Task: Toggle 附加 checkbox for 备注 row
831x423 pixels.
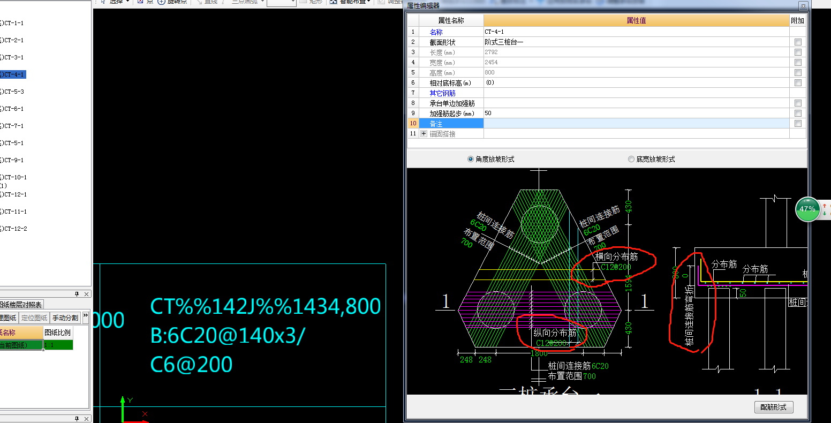Action: coord(798,123)
